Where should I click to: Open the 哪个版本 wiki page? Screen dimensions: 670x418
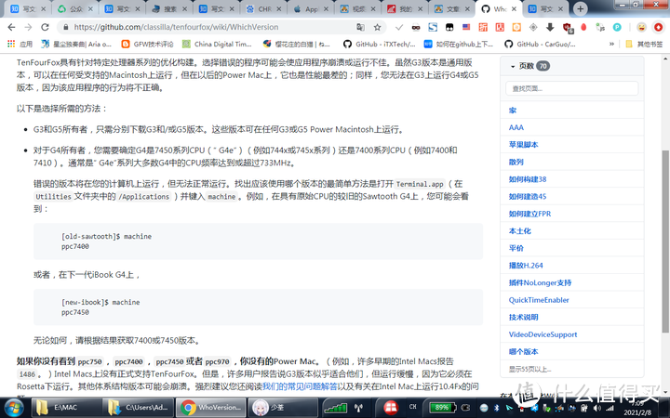(x=523, y=352)
